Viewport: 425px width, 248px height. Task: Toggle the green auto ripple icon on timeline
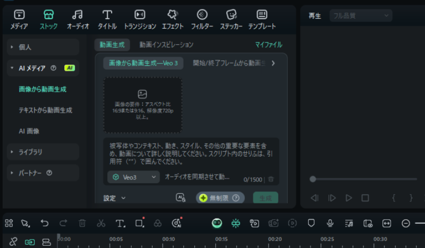29,242
